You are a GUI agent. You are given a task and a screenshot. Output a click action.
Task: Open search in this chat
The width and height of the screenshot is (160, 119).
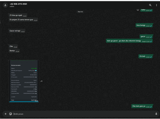(150, 5)
